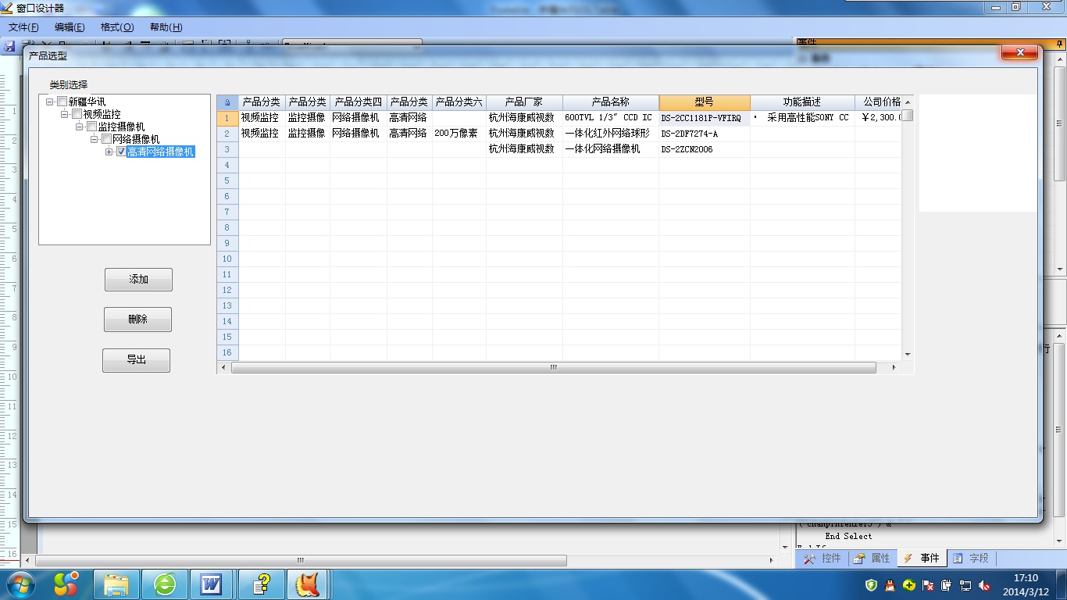
Task: Switch to the orange fox app in taskbar
Action: click(309, 584)
